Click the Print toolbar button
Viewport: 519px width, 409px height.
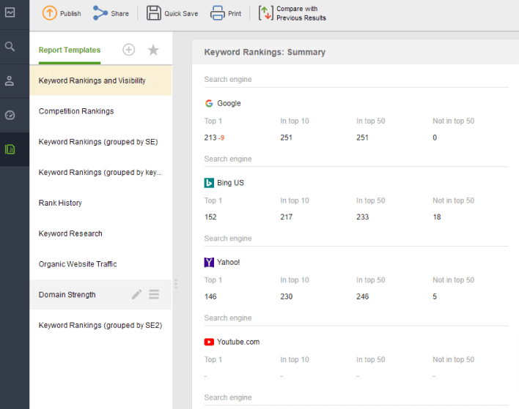tap(226, 13)
